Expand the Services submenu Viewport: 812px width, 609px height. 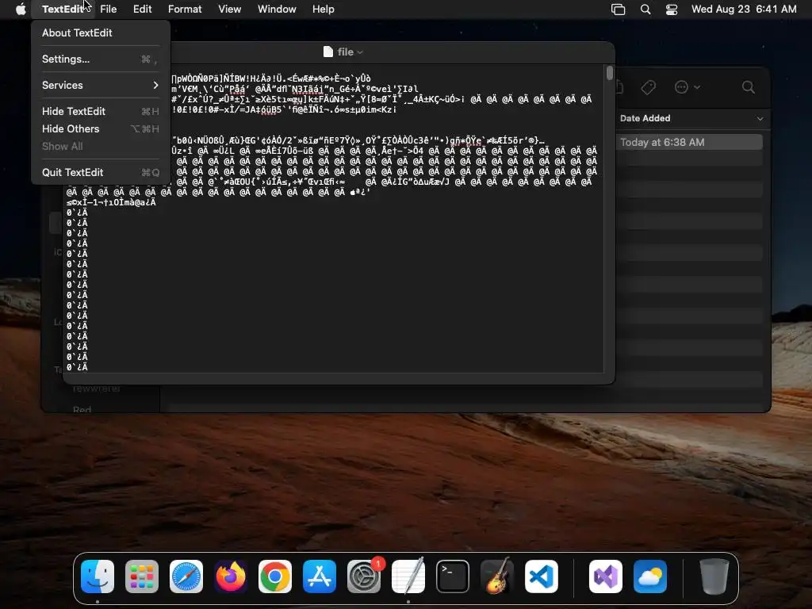coord(100,85)
